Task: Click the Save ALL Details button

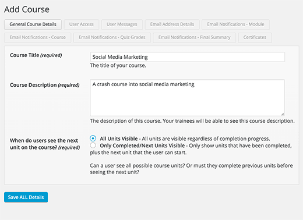Action: pyautogui.click(x=26, y=197)
